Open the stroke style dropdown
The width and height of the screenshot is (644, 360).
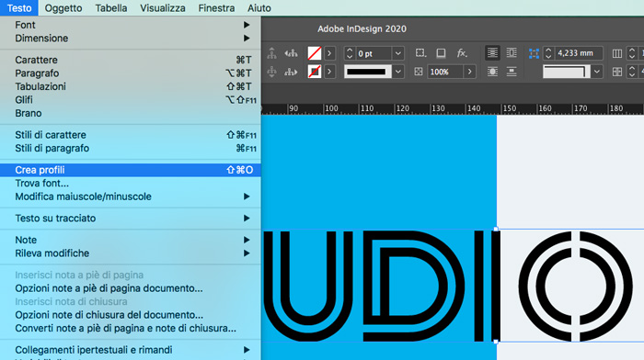pyautogui.click(x=397, y=72)
